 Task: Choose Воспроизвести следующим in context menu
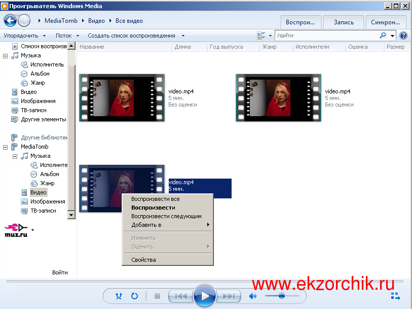pyautogui.click(x=168, y=216)
